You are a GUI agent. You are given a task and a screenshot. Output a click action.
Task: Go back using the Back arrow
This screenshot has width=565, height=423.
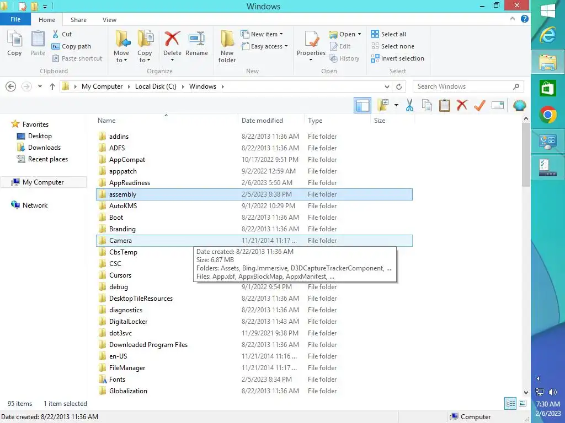[11, 86]
